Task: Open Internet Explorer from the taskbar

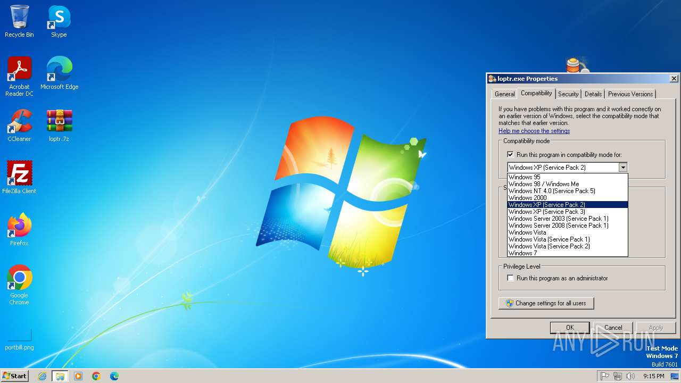Action: [42, 376]
